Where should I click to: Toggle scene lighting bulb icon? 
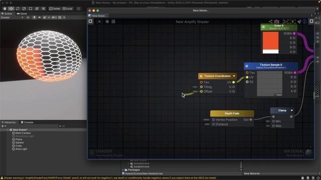pos(34,17)
